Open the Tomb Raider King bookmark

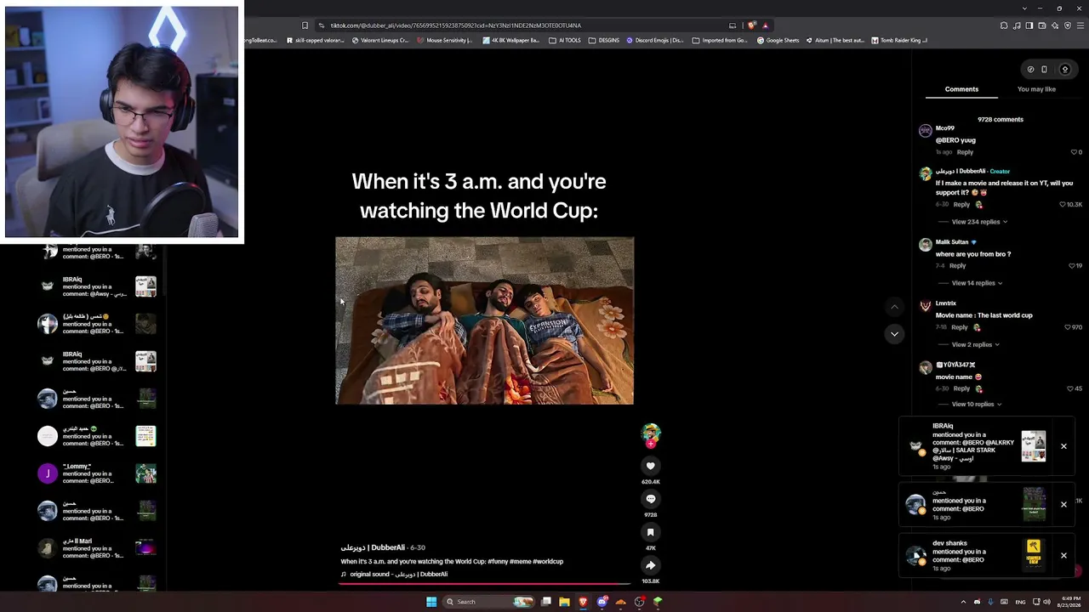point(899,40)
